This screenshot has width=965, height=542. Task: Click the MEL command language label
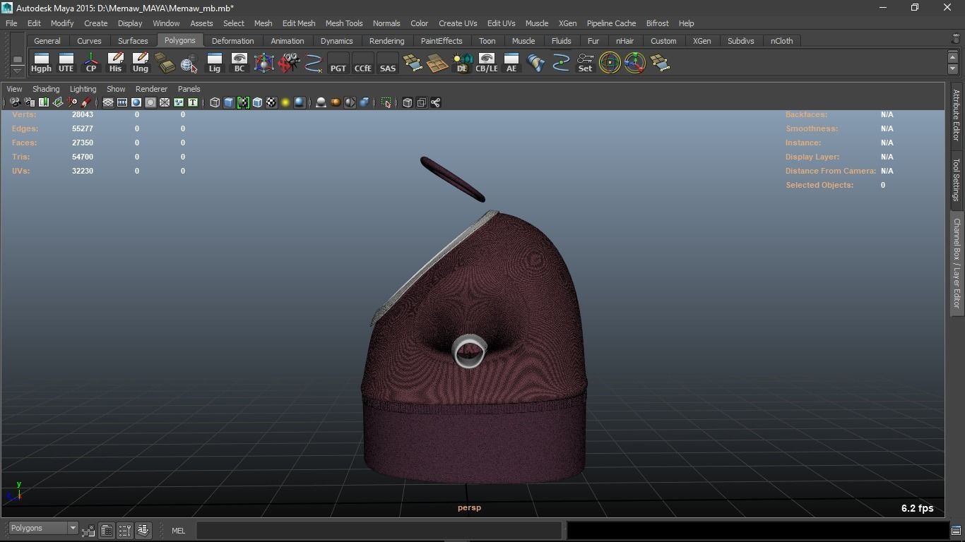178,531
